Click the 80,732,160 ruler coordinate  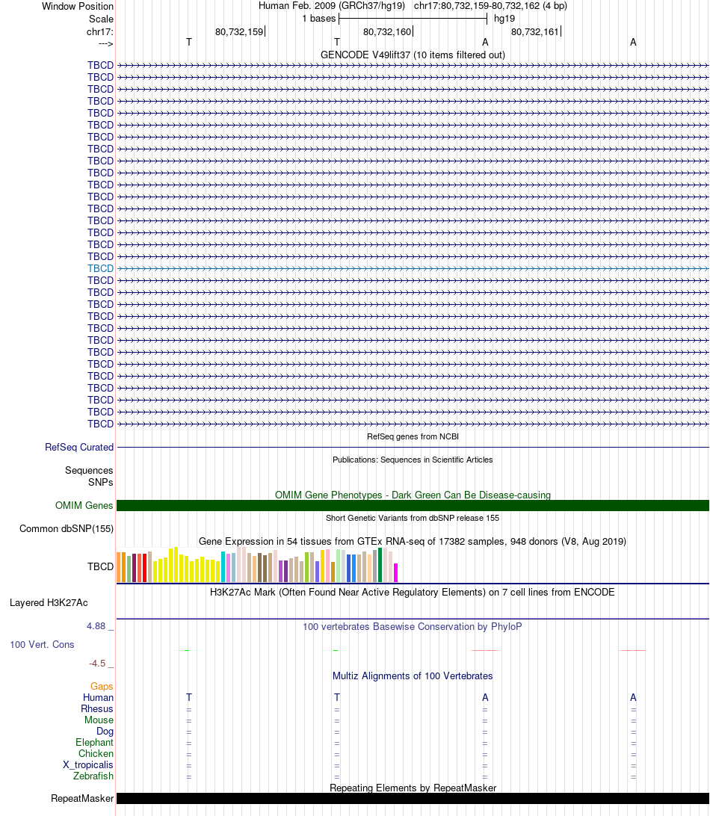click(x=387, y=31)
